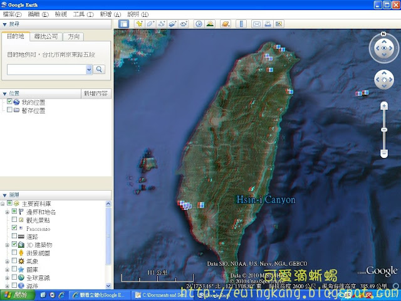401x301 pixels.
Task: Enable the 道路 layer checkbox
Action: (x=14, y=236)
